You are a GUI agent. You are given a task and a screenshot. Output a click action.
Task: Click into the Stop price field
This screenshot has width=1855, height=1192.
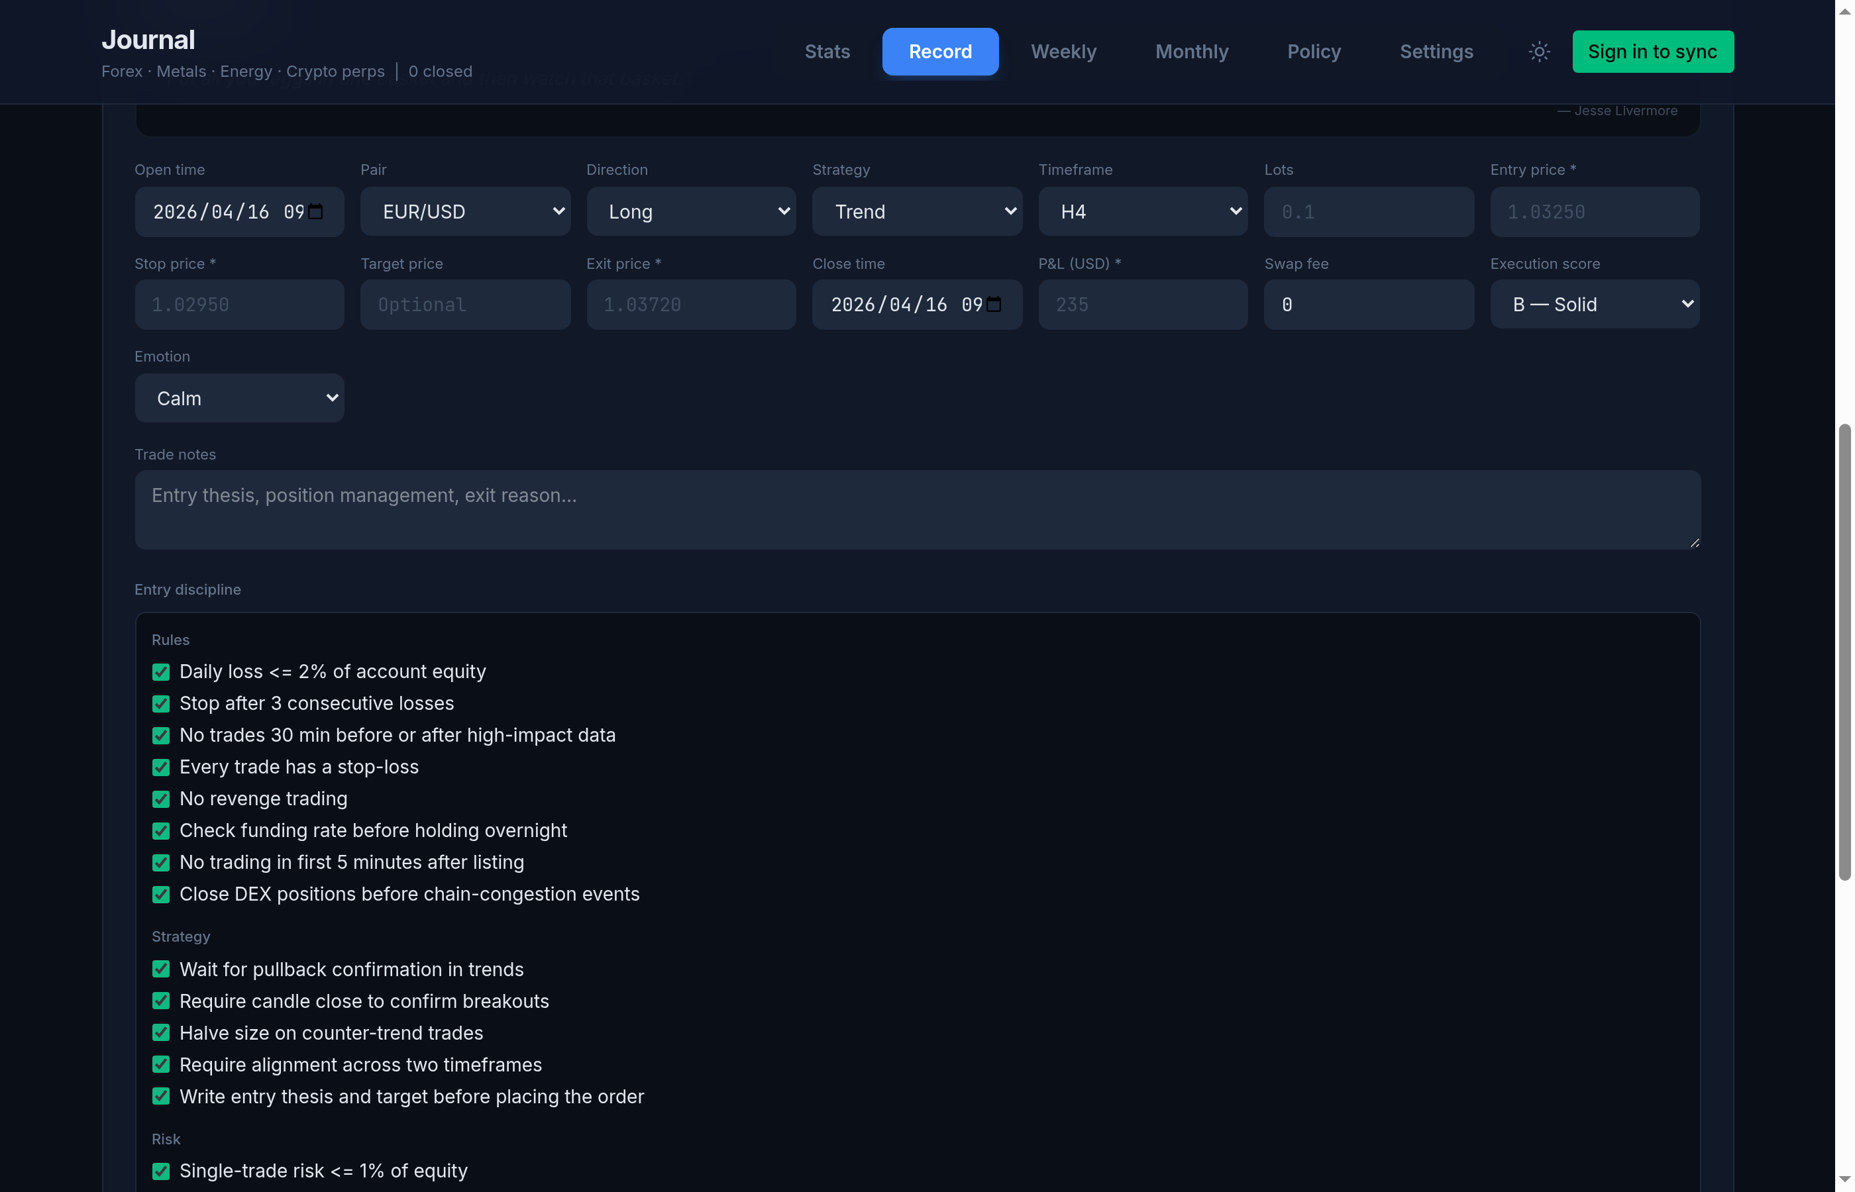point(239,304)
